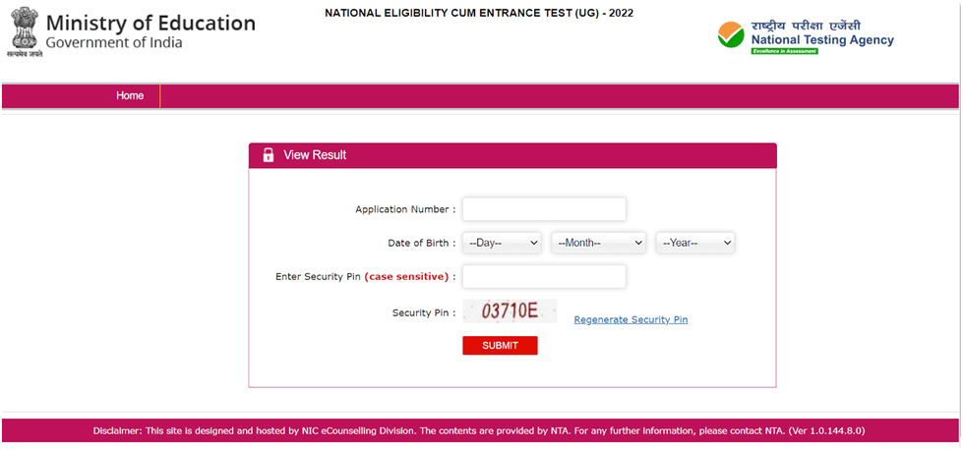963x450 pixels.
Task: Click the disclaimer footer text
Action: click(x=479, y=430)
